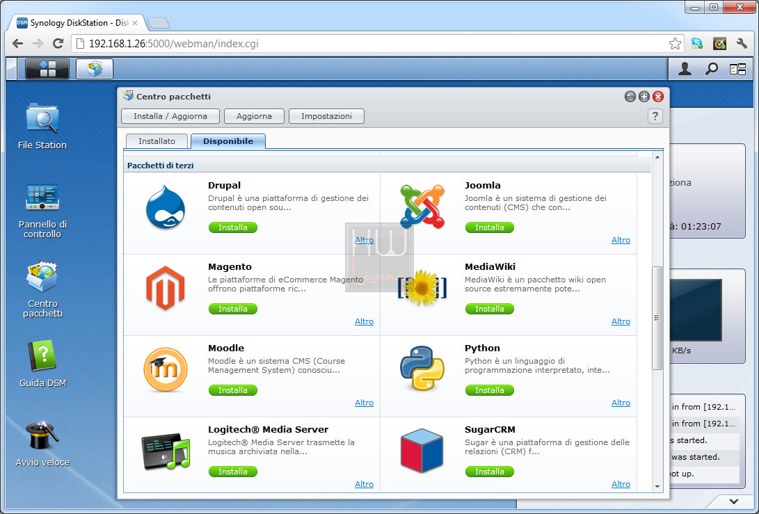Open Altro link for SugarCRM
The image size is (759, 514).
click(621, 484)
